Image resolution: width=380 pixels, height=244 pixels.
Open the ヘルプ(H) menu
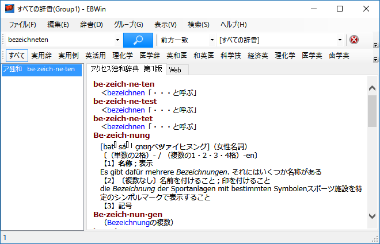233,24
